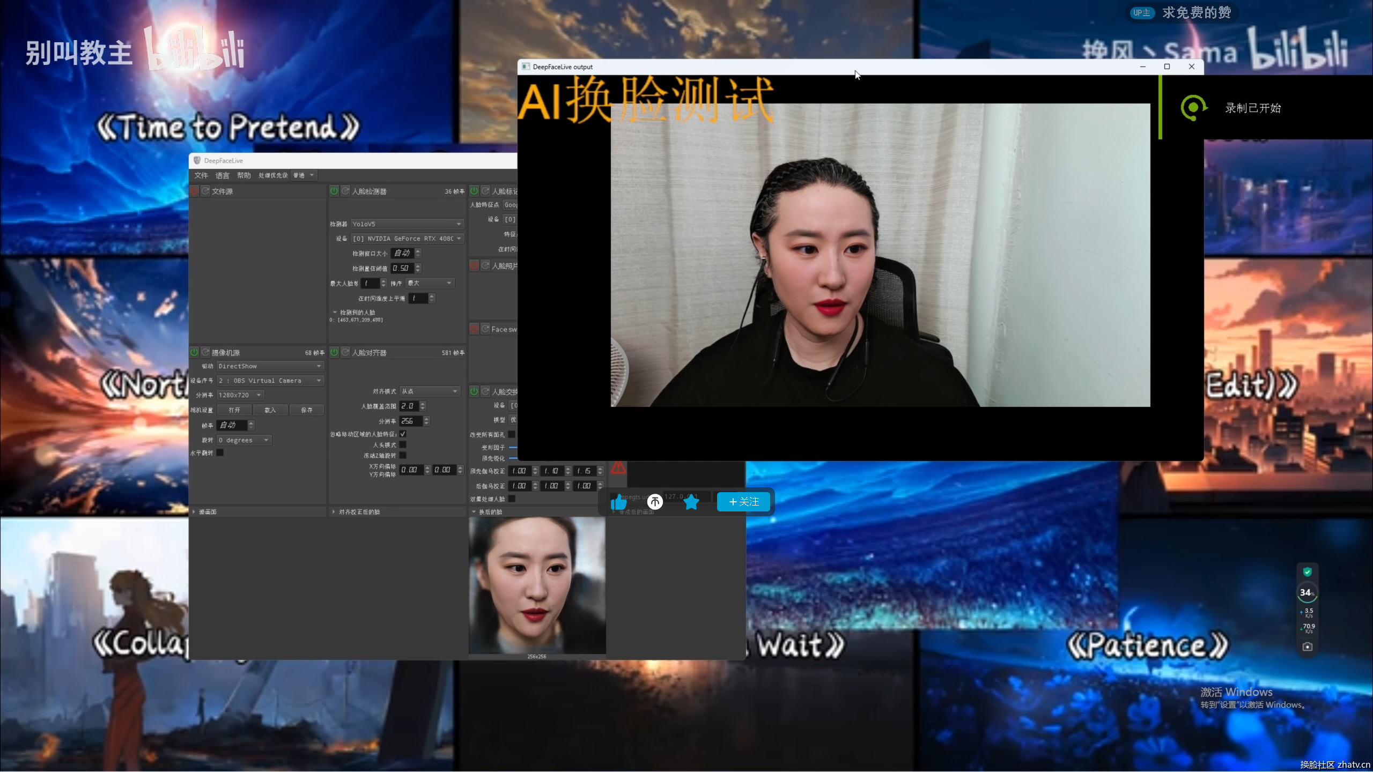The width and height of the screenshot is (1373, 772).
Task: Toggle power button of 人脸交换 module
Action: pos(474,391)
